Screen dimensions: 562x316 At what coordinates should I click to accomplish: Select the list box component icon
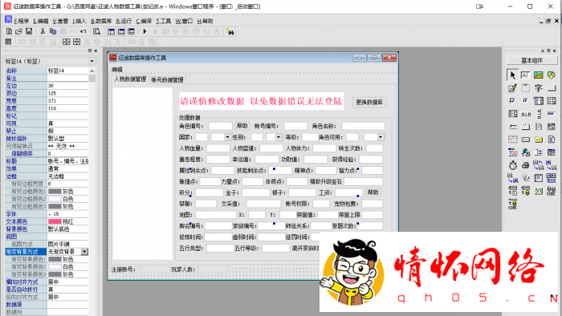552,100
